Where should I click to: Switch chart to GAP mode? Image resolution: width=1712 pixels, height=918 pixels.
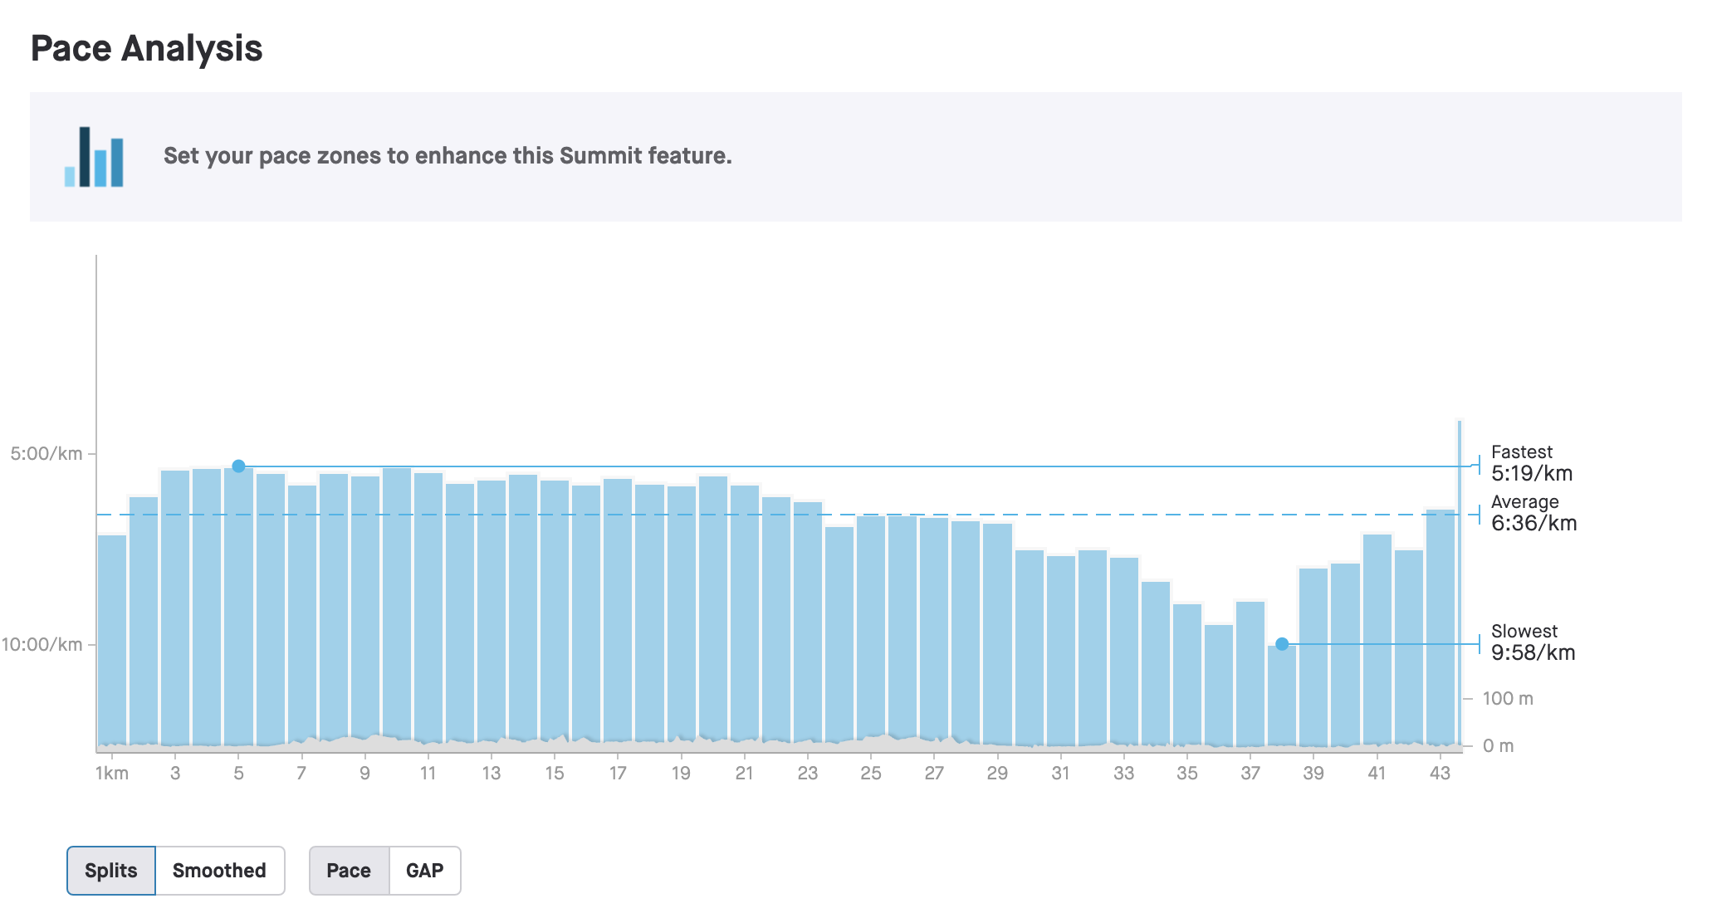click(424, 871)
